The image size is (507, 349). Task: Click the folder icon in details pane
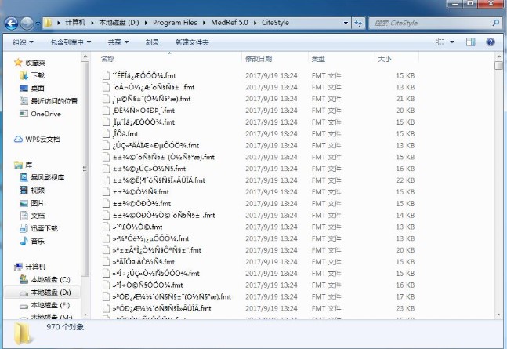(x=23, y=333)
